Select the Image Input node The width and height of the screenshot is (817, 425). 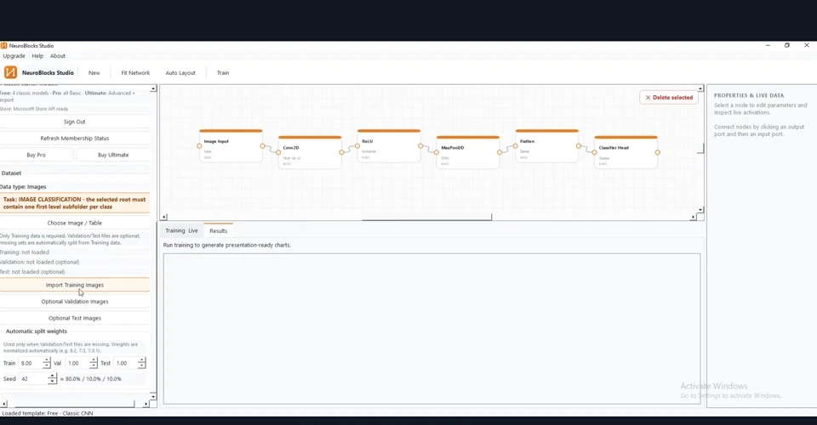[231, 146]
